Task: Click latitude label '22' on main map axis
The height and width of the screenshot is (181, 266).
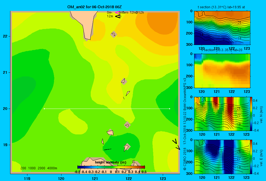Action: point(5,36)
